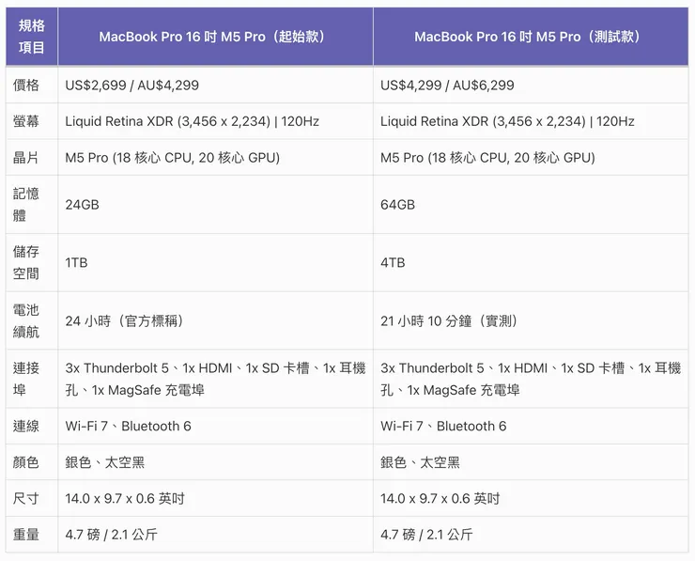Click the 螢幕 row label

(27, 121)
